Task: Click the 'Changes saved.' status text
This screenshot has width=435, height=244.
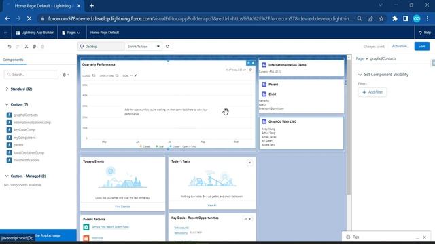Action: [374, 47]
